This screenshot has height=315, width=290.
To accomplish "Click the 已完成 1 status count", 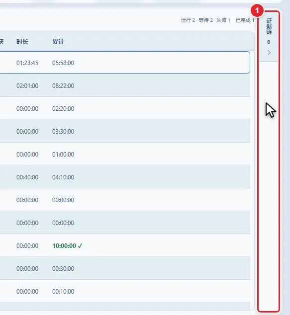I will pyautogui.click(x=245, y=20).
